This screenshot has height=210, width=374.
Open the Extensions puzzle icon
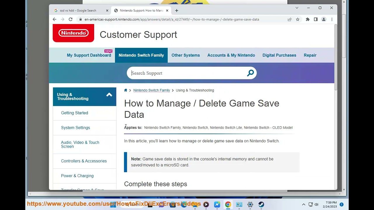click(308, 19)
